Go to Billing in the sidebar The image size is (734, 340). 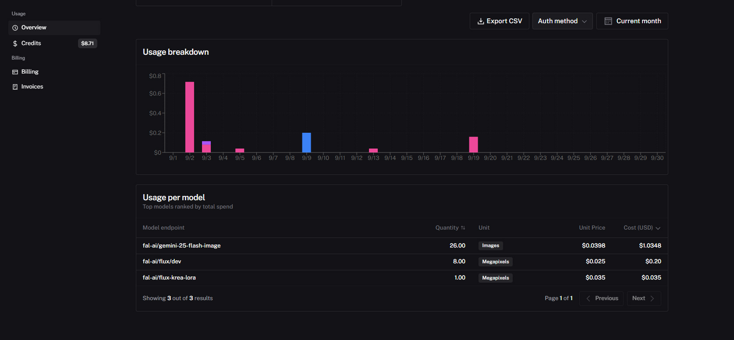(x=30, y=72)
